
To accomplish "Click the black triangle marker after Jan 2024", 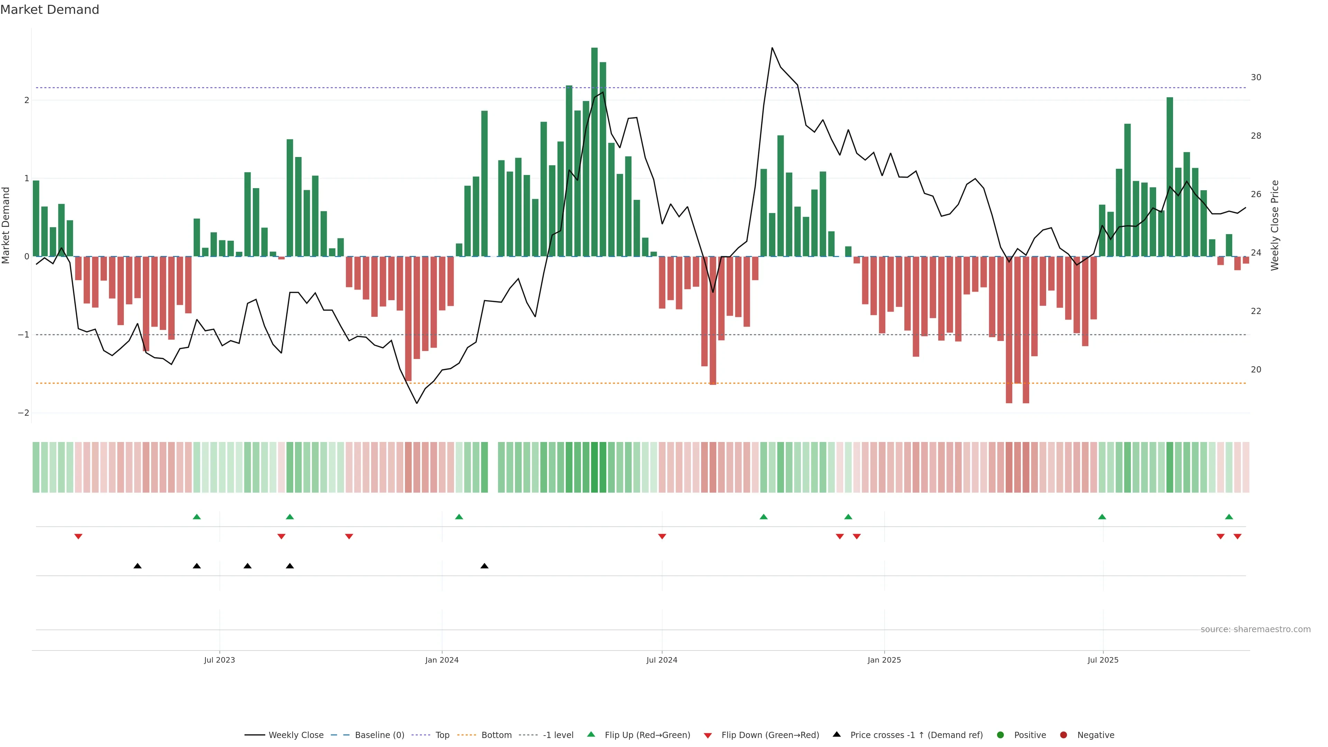I will pyautogui.click(x=484, y=566).
